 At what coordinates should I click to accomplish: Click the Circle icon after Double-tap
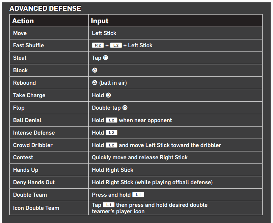pyautogui.click(x=125, y=108)
